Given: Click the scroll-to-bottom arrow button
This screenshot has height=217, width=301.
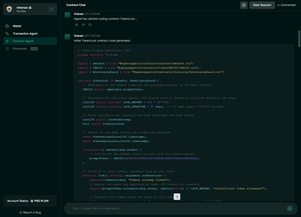Looking at the screenshot, I should [x=177, y=196].
